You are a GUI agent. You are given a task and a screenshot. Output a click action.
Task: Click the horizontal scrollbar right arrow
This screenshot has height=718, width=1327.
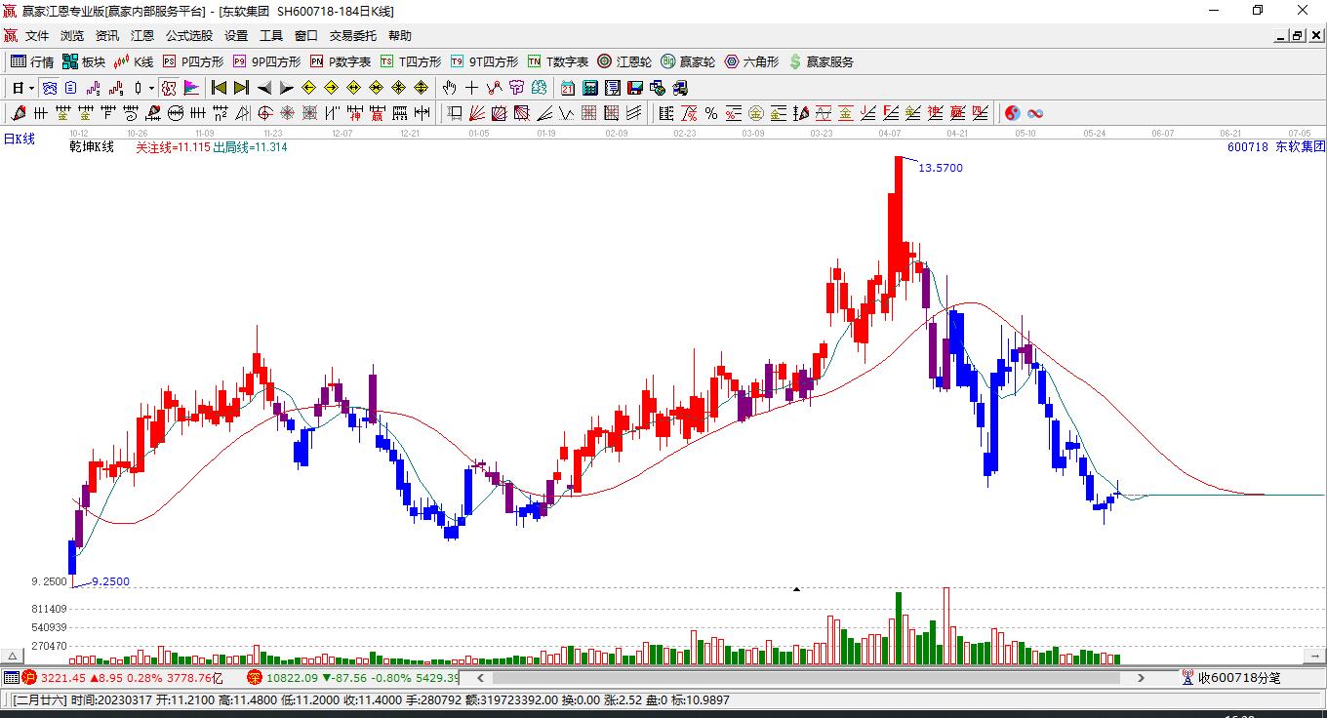(x=1141, y=677)
